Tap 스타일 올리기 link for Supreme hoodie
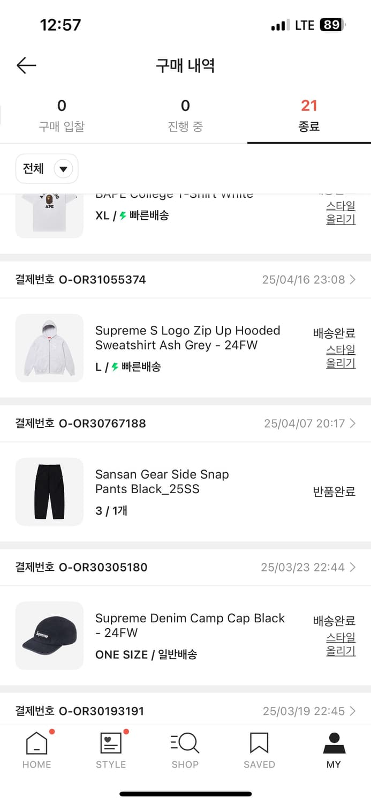The image size is (371, 804). [x=341, y=356]
